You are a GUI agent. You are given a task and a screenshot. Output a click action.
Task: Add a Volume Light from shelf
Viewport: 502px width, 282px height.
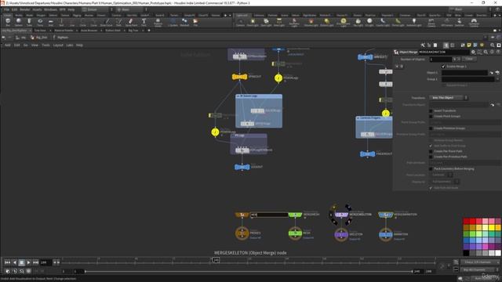click(x=311, y=22)
